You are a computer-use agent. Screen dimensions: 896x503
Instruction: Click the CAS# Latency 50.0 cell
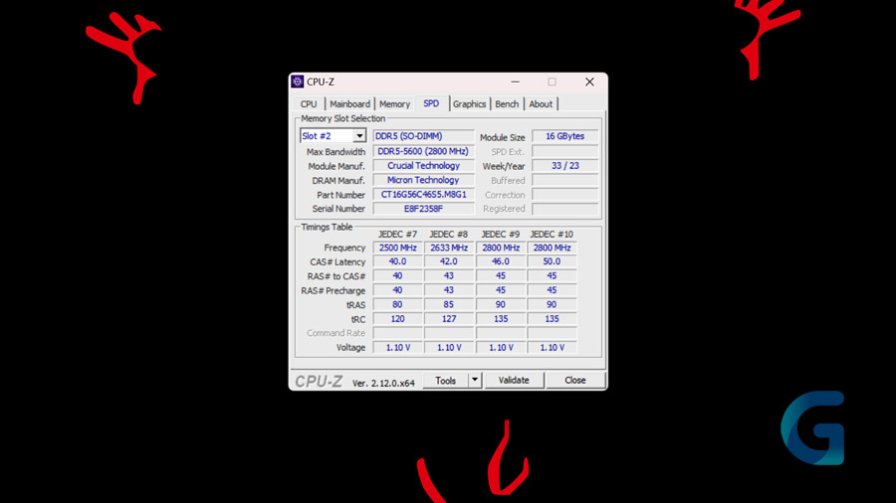point(552,261)
